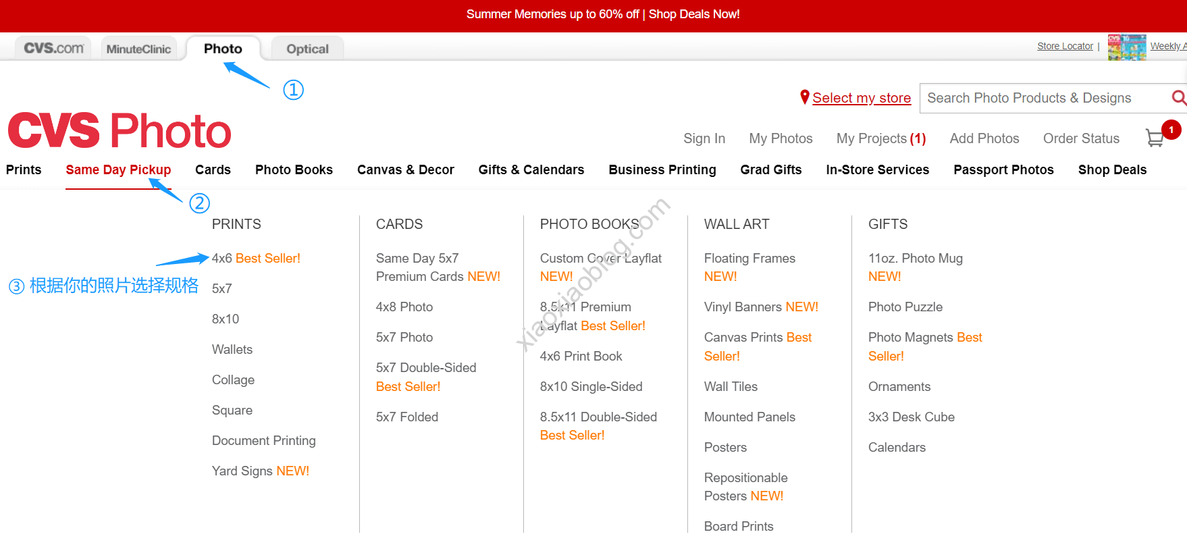Open 8x10 Single-Sided photo book
The width and height of the screenshot is (1187, 551).
[591, 386]
